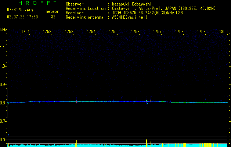Click the Receiving antenna label
231x147 pixels.
click(x=84, y=17)
